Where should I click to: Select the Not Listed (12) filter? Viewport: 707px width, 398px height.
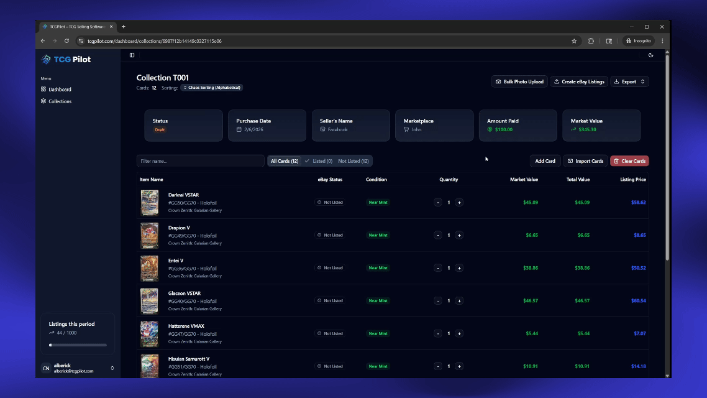click(353, 160)
